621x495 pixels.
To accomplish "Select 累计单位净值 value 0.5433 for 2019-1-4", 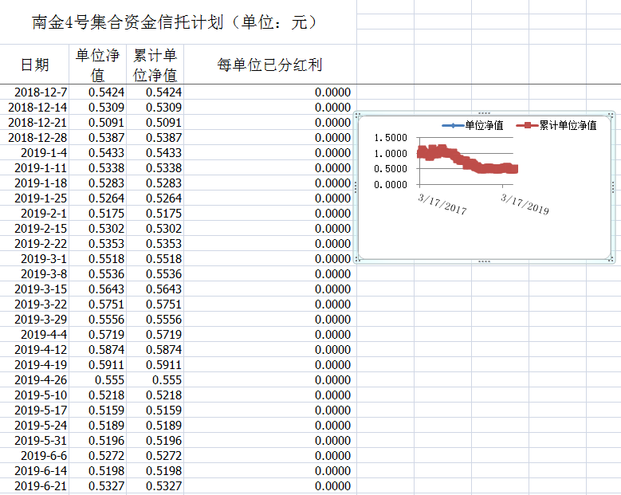I will point(155,152).
